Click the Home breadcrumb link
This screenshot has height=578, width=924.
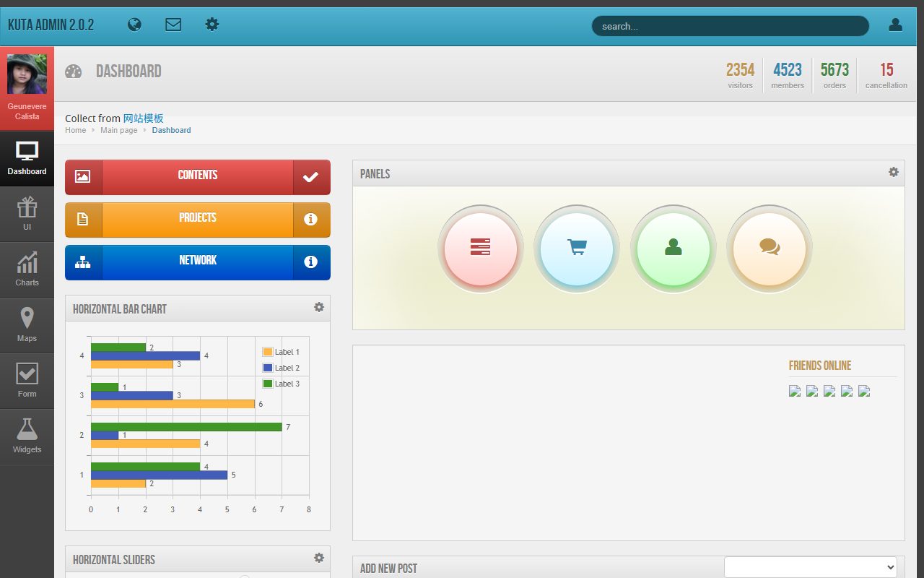(75, 130)
